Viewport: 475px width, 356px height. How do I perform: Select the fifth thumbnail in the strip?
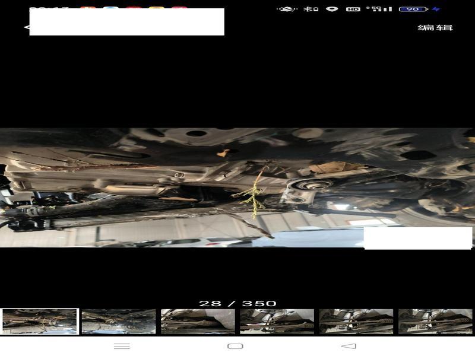tap(356, 322)
